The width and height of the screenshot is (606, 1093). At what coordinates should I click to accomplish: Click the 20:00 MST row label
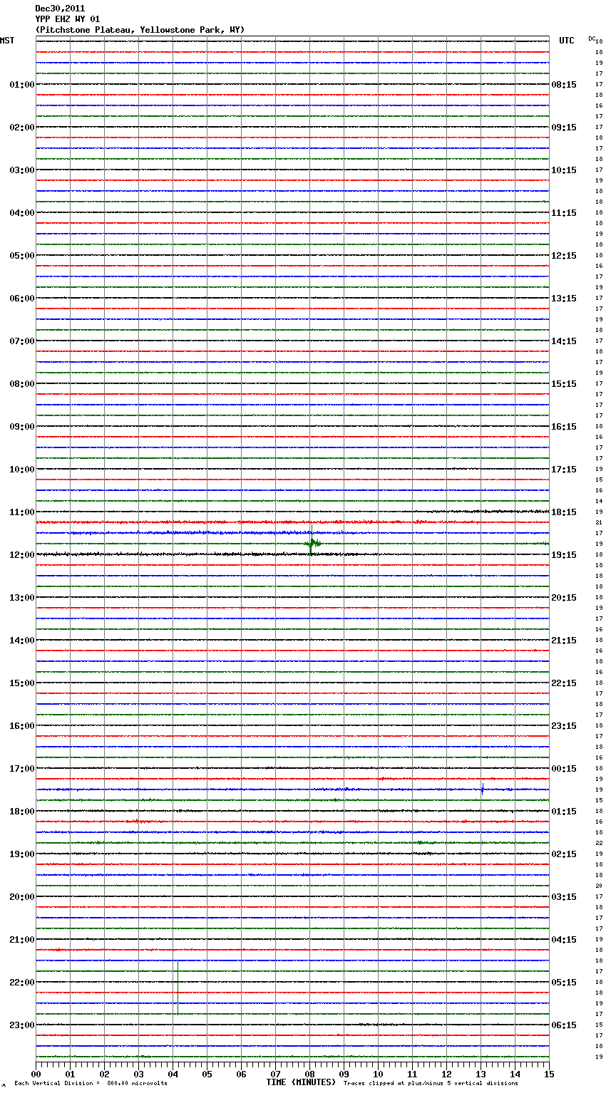(21, 897)
